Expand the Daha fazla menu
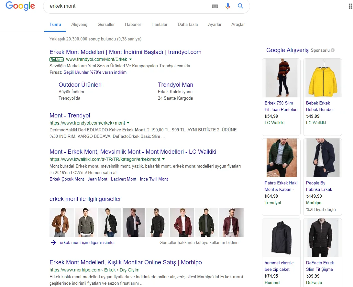The width and height of the screenshot is (353, 287). point(188,24)
